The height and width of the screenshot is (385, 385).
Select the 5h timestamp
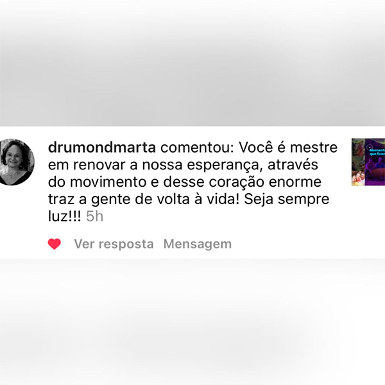94,216
